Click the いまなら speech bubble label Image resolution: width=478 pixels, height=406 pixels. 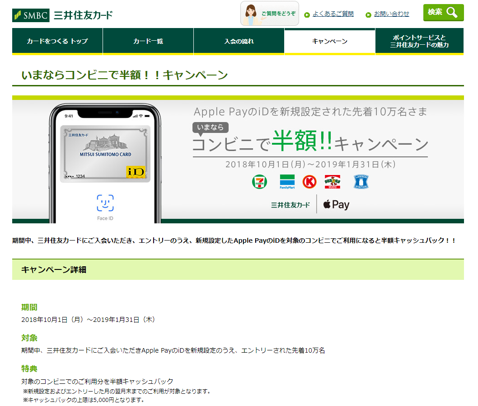pyautogui.click(x=211, y=127)
